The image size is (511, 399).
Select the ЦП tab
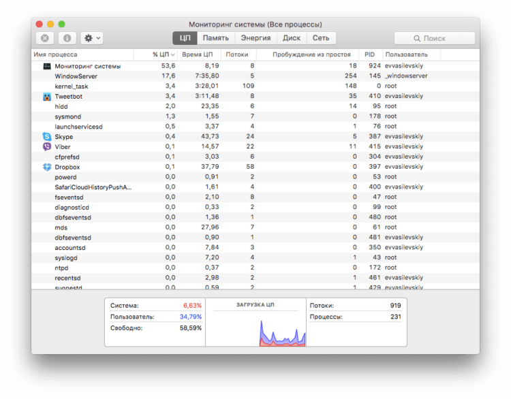185,38
